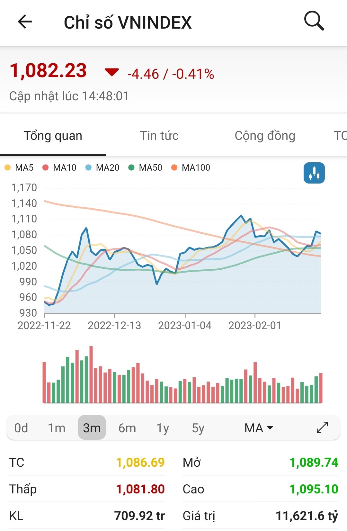Tap the tallest red volume bar

[x=91, y=374]
